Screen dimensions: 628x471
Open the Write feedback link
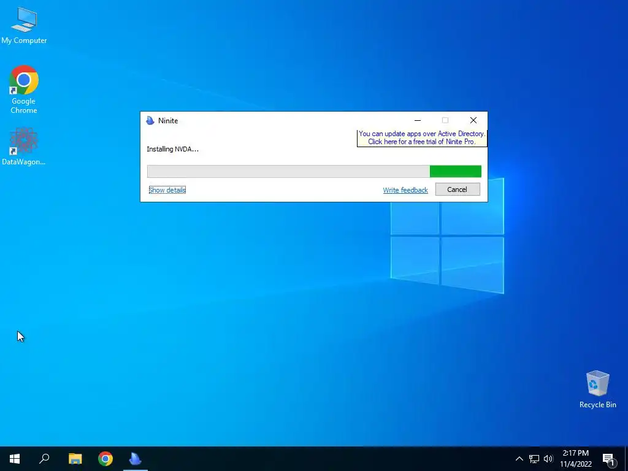pos(405,190)
